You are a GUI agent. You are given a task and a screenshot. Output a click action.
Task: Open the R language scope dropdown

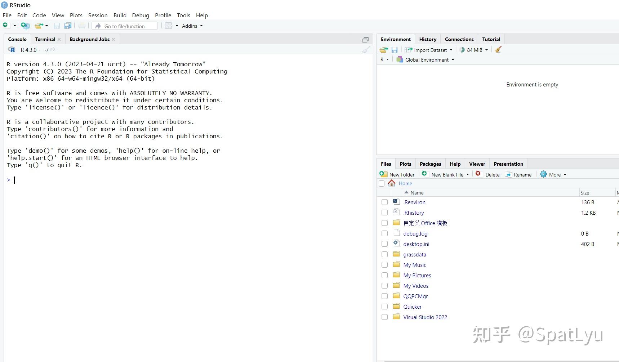pyautogui.click(x=384, y=59)
